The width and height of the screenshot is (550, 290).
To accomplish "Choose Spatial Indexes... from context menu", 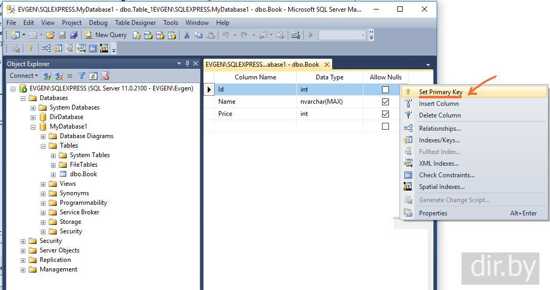I will point(474,187).
